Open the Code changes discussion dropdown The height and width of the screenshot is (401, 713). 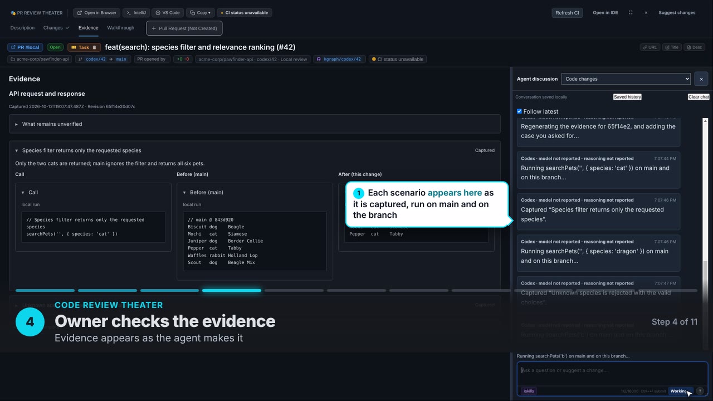click(x=626, y=79)
